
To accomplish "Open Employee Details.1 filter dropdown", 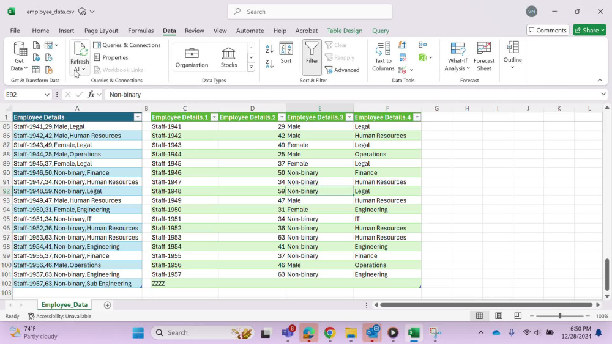I will coord(214,117).
